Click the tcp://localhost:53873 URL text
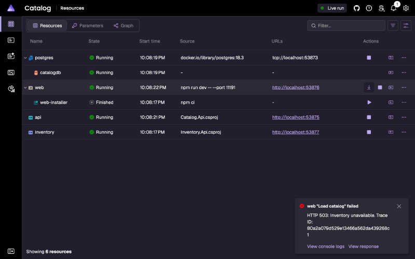This screenshot has width=415, height=259. (295, 57)
